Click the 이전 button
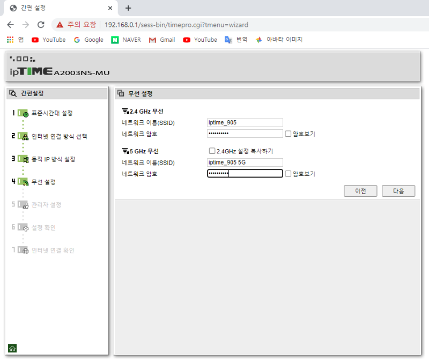 (x=360, y=191)
